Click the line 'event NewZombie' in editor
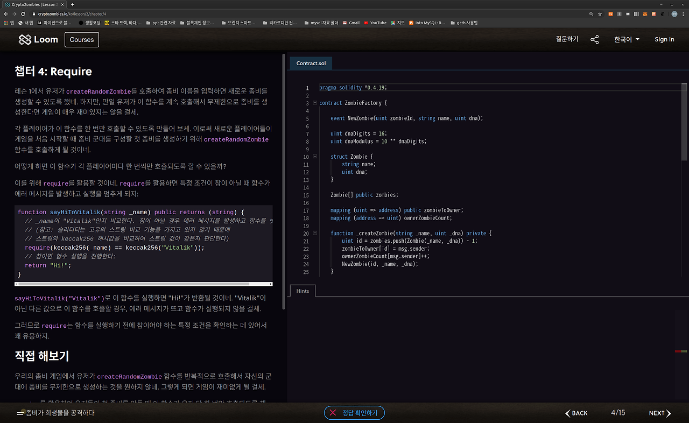 click(407, 118)
